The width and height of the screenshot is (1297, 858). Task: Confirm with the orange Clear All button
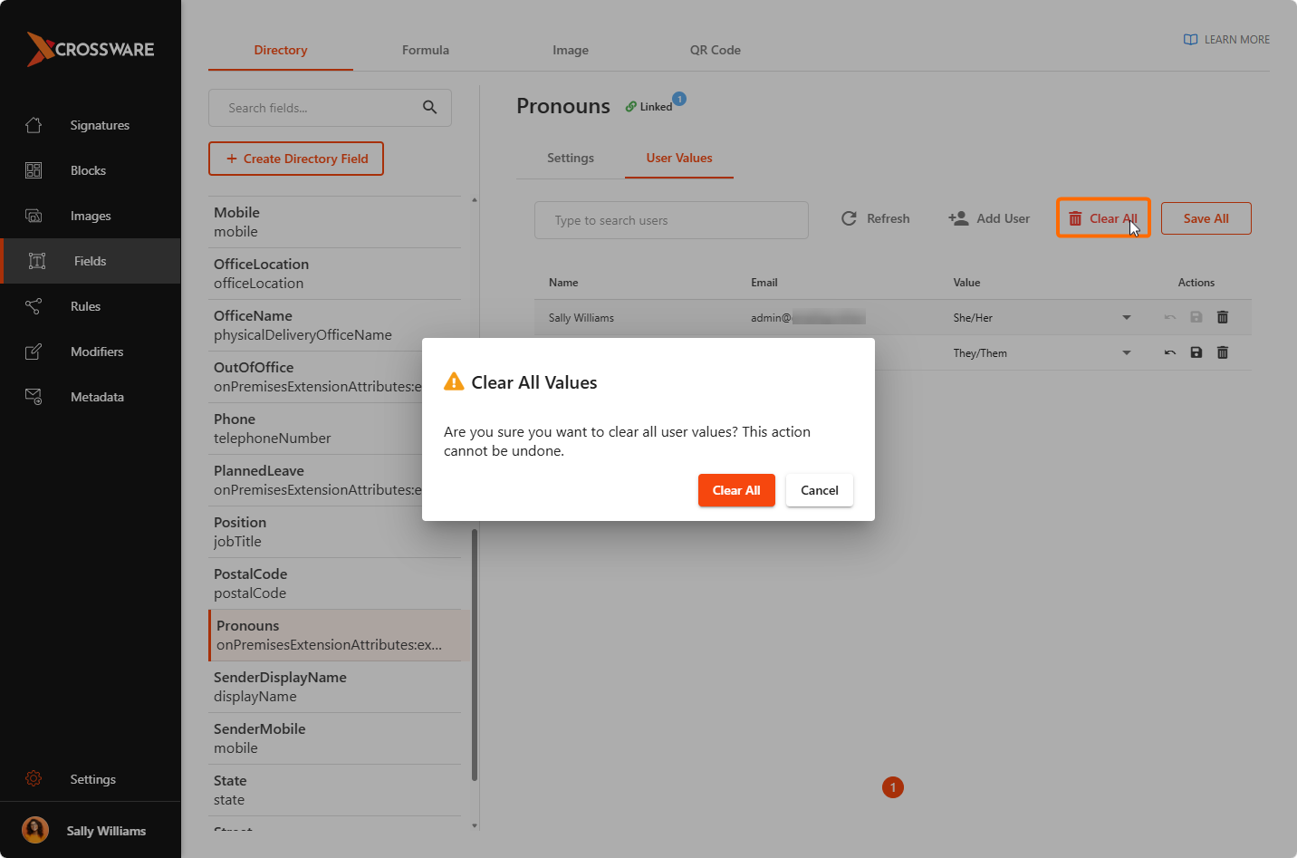[736, 490]
